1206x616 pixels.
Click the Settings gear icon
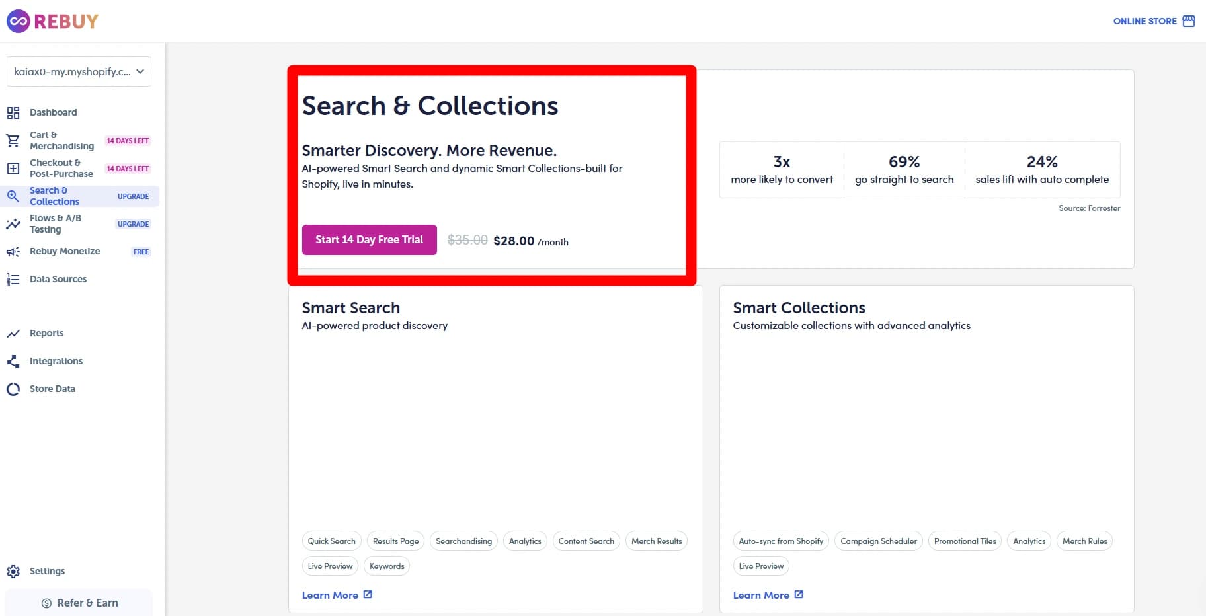pos(13,572)
